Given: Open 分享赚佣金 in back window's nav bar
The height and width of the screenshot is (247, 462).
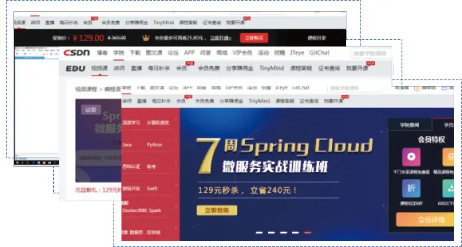Looking at the screenshot, I should (137, 23).
